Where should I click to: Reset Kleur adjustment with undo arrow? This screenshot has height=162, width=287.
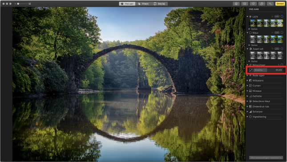point(272,33)
